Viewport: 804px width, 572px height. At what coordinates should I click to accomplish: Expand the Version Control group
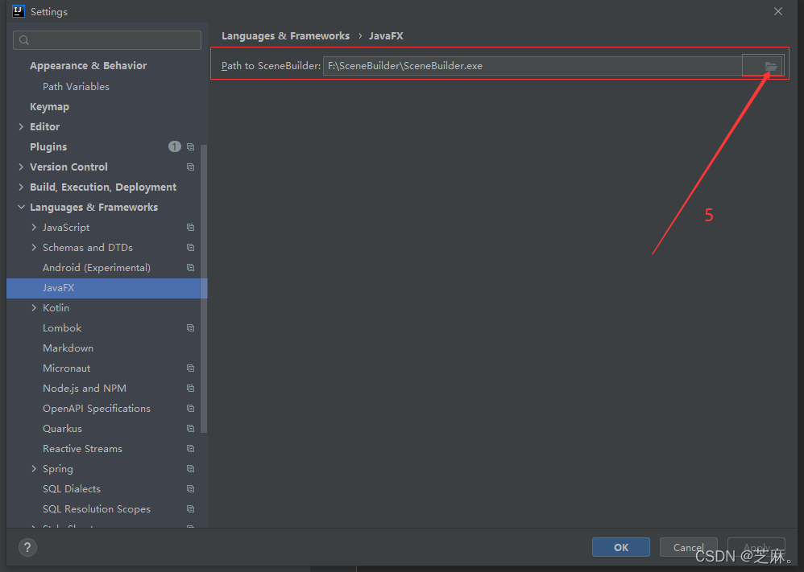tap(21, 167)
